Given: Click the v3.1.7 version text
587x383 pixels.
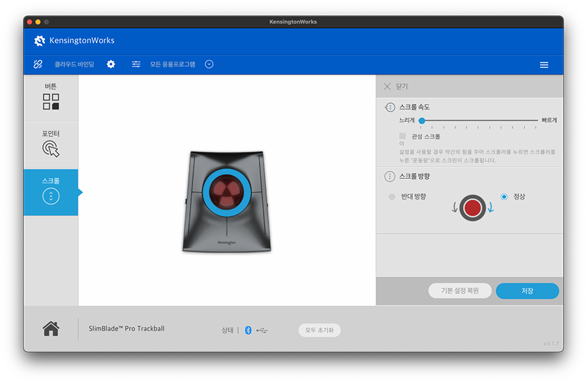Looking at the screenshot, I should point(551,343).
